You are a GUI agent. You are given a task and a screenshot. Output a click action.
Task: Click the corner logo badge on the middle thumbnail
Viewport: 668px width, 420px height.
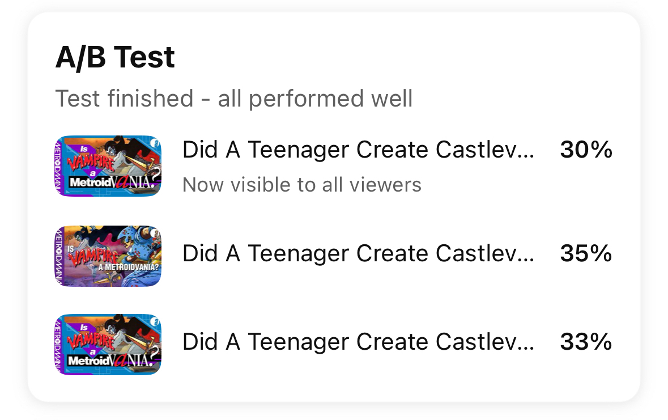click(x=155, y=232)
